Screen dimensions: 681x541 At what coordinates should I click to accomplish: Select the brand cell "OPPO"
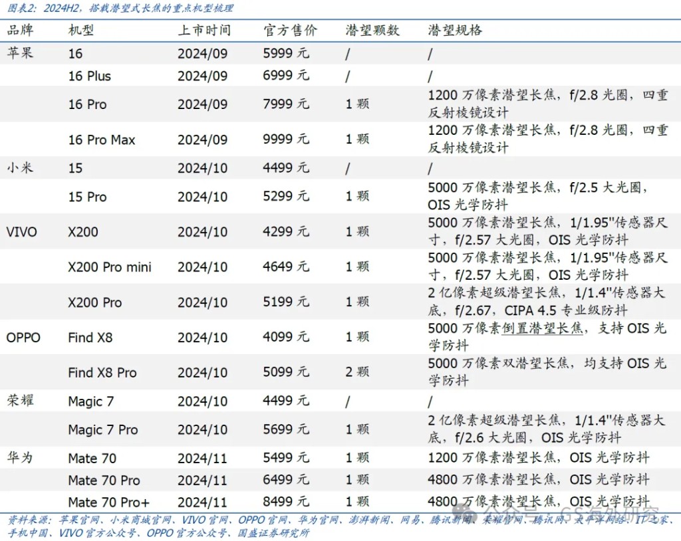point(23,338)
